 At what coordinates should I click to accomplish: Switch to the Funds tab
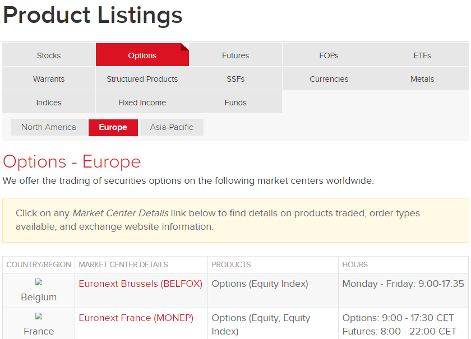click(235, 103)
